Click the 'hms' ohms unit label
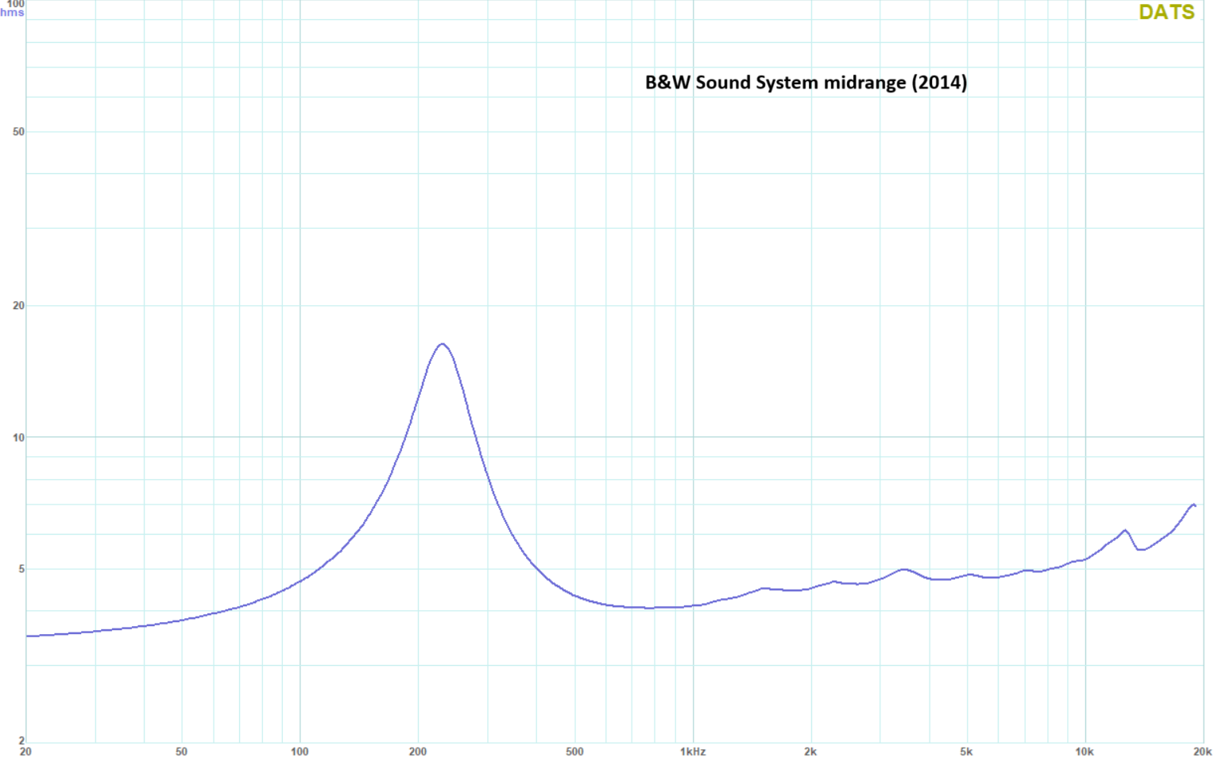This screenshot has width=1214, height=758. (12, 13)
